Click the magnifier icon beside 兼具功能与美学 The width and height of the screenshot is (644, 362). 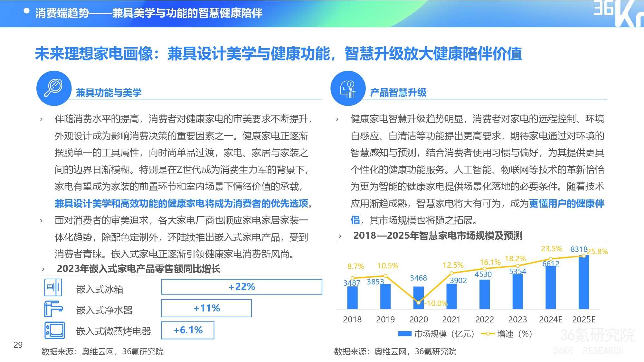[54, 88]
